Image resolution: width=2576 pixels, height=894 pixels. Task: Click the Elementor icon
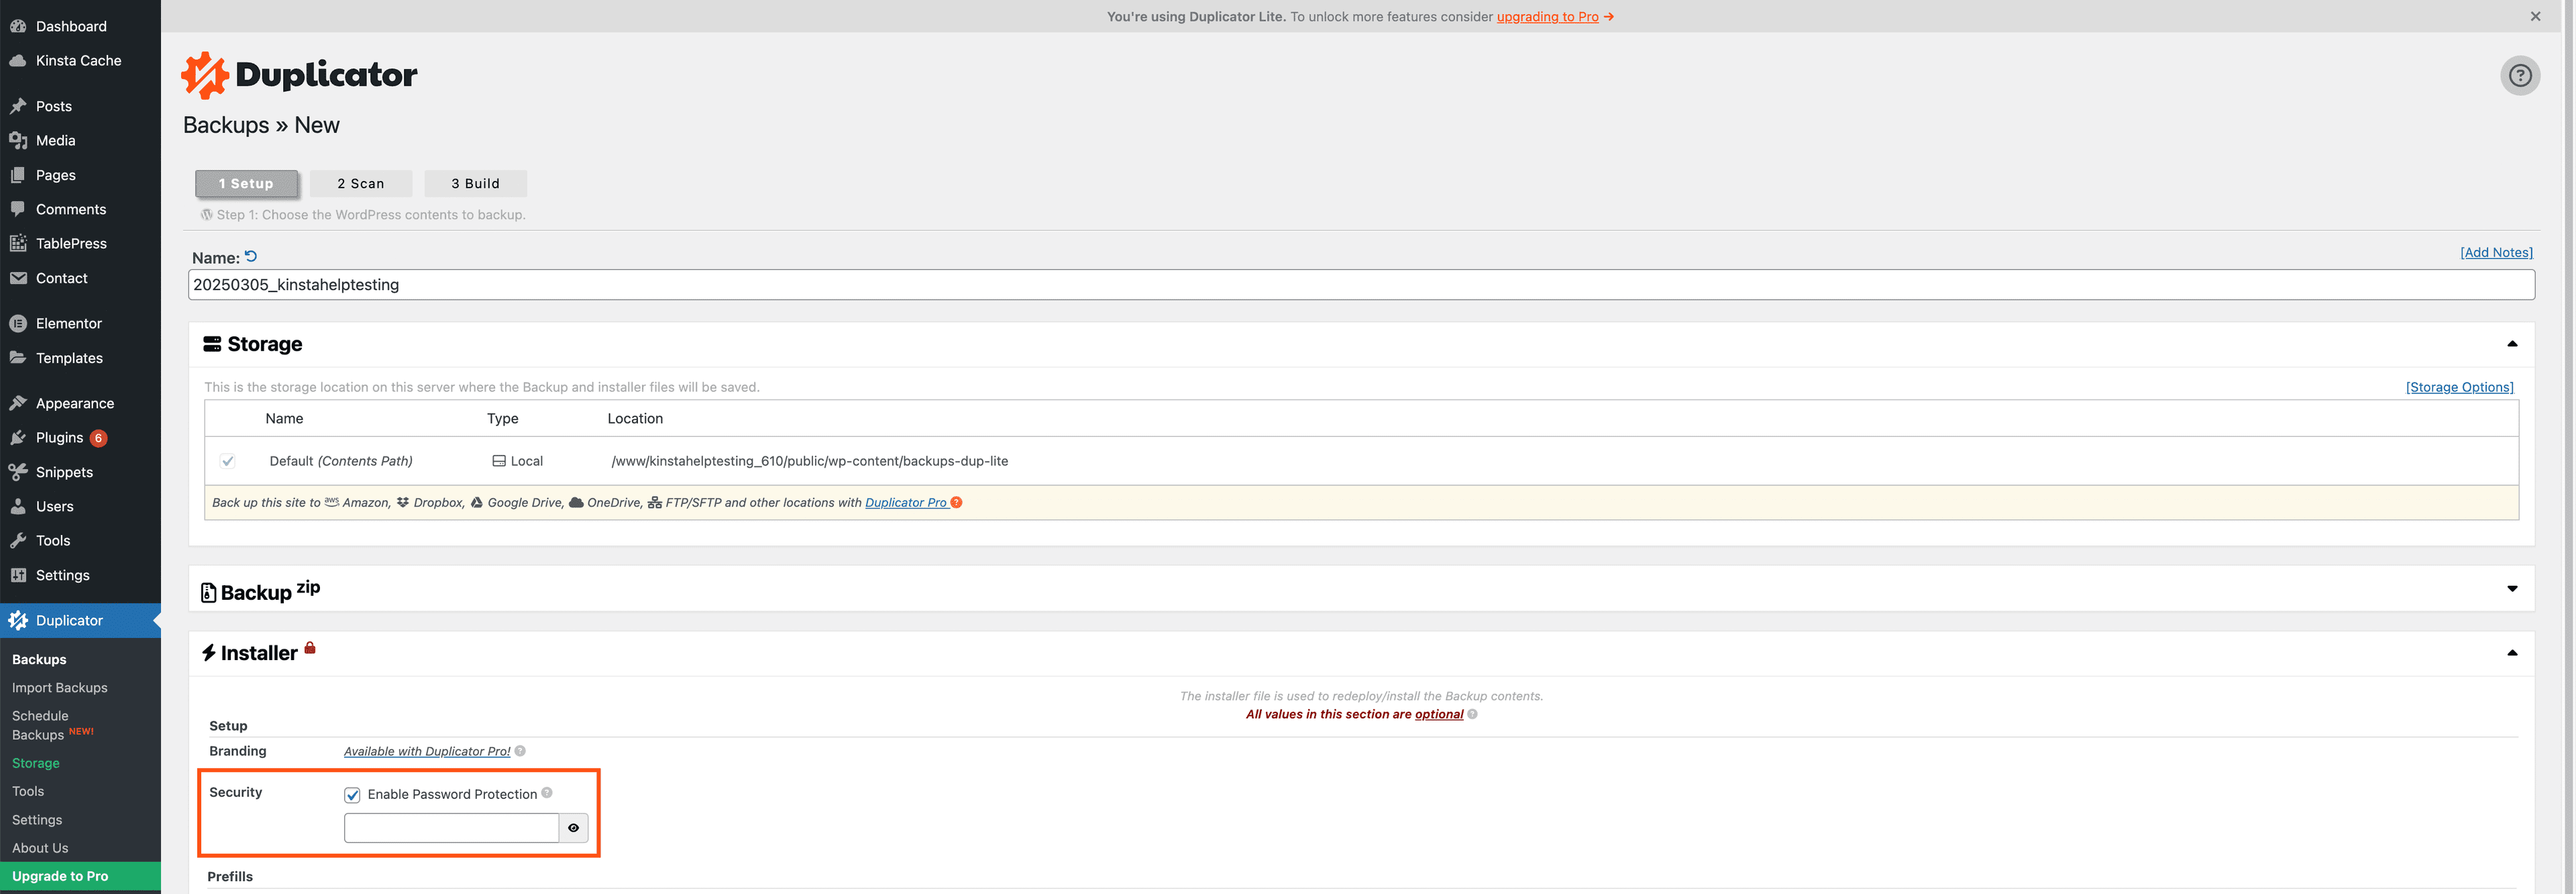(18, 322)
